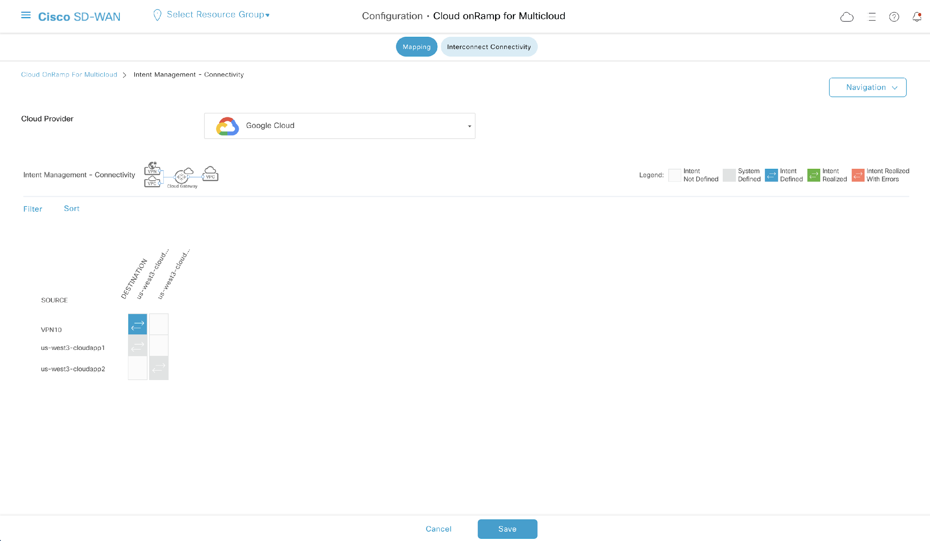Screen dimensions: 930x541
Task: Open the cloud icon in header
Action: [847, 17]
